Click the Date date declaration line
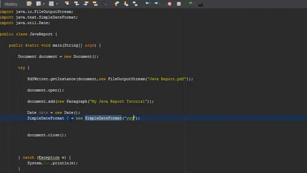The height and width of the screenshot is (173, 307). [x=54, y=112]
